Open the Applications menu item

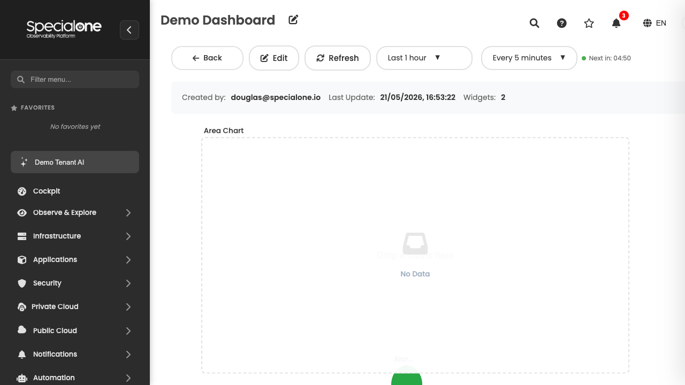(75, 259)
